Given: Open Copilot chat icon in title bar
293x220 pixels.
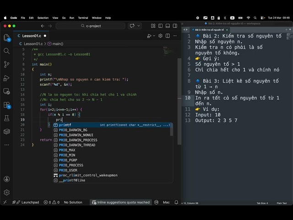Looking at the screenshot, I should click(x=132, y=26).
